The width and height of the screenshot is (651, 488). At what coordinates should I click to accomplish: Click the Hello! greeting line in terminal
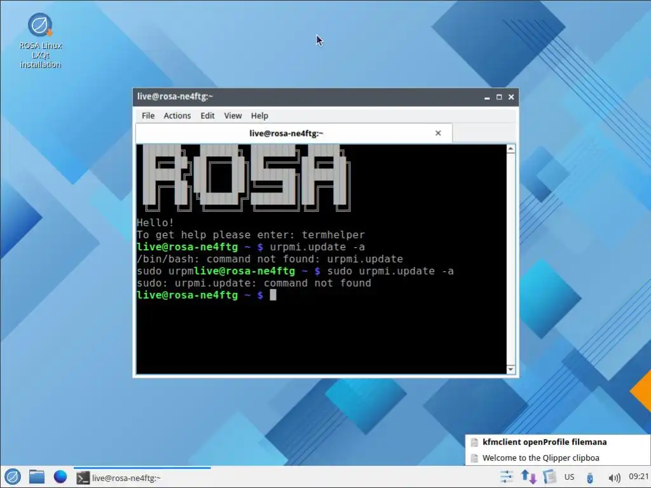pyautogui.click(x=155, y=223)
